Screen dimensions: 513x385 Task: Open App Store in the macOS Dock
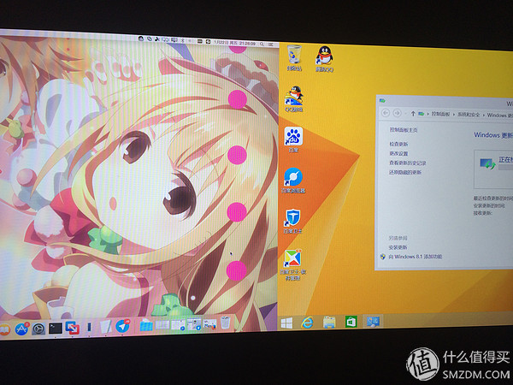[22, 329]
